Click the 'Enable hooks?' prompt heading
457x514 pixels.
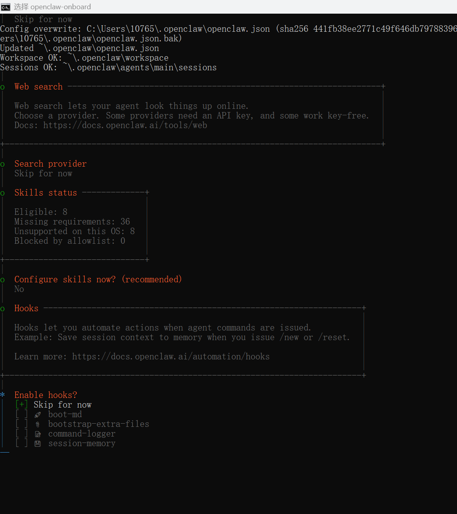46,395
